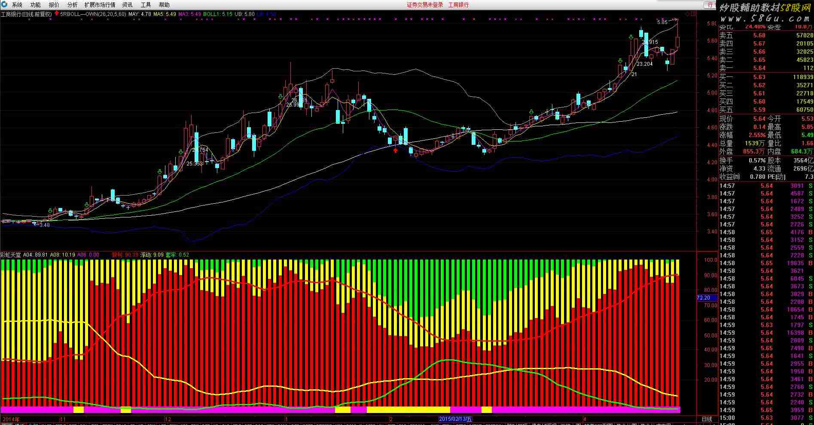Click the BOLL1: 5.15 green label
The image size is (814, 425).
[x=218, y=14]
